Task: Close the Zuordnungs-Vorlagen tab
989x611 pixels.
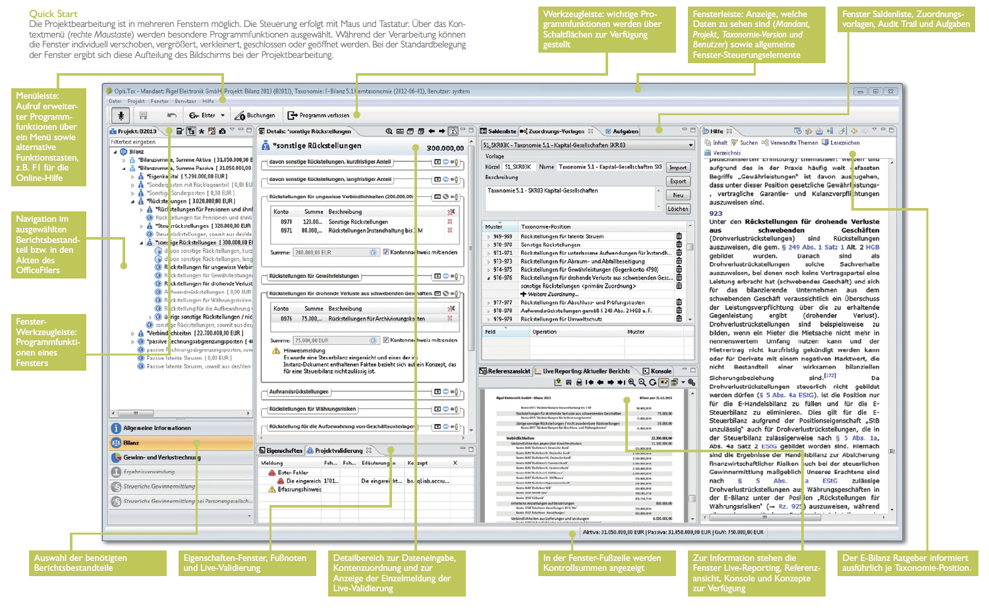Action: tap(591, 131)
